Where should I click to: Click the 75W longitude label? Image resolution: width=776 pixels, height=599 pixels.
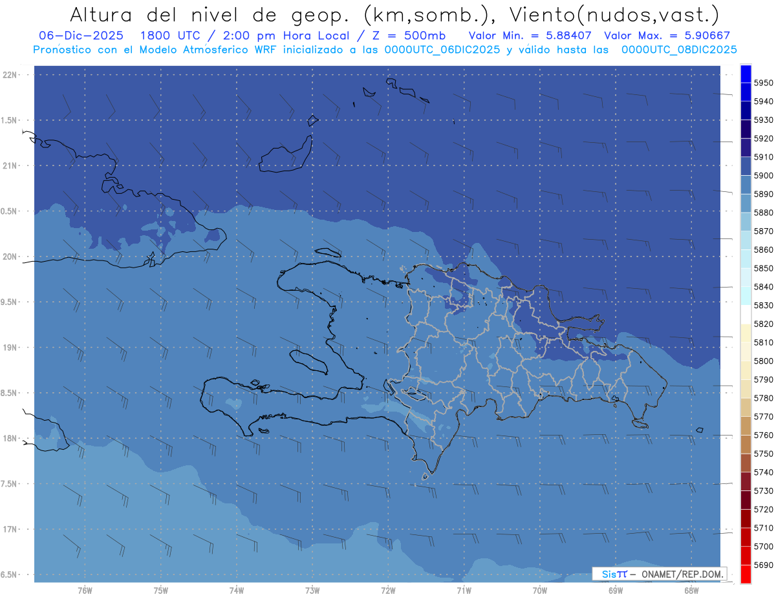[160, 591]
